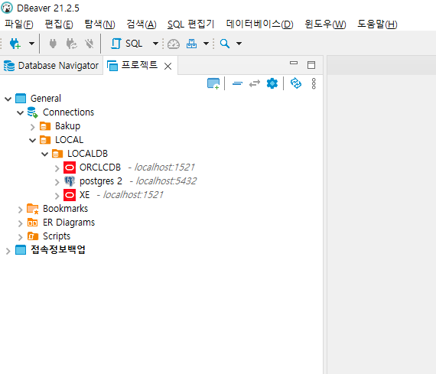Collapse all tree nodes icon
436x374 pixels.
[237, 83]
